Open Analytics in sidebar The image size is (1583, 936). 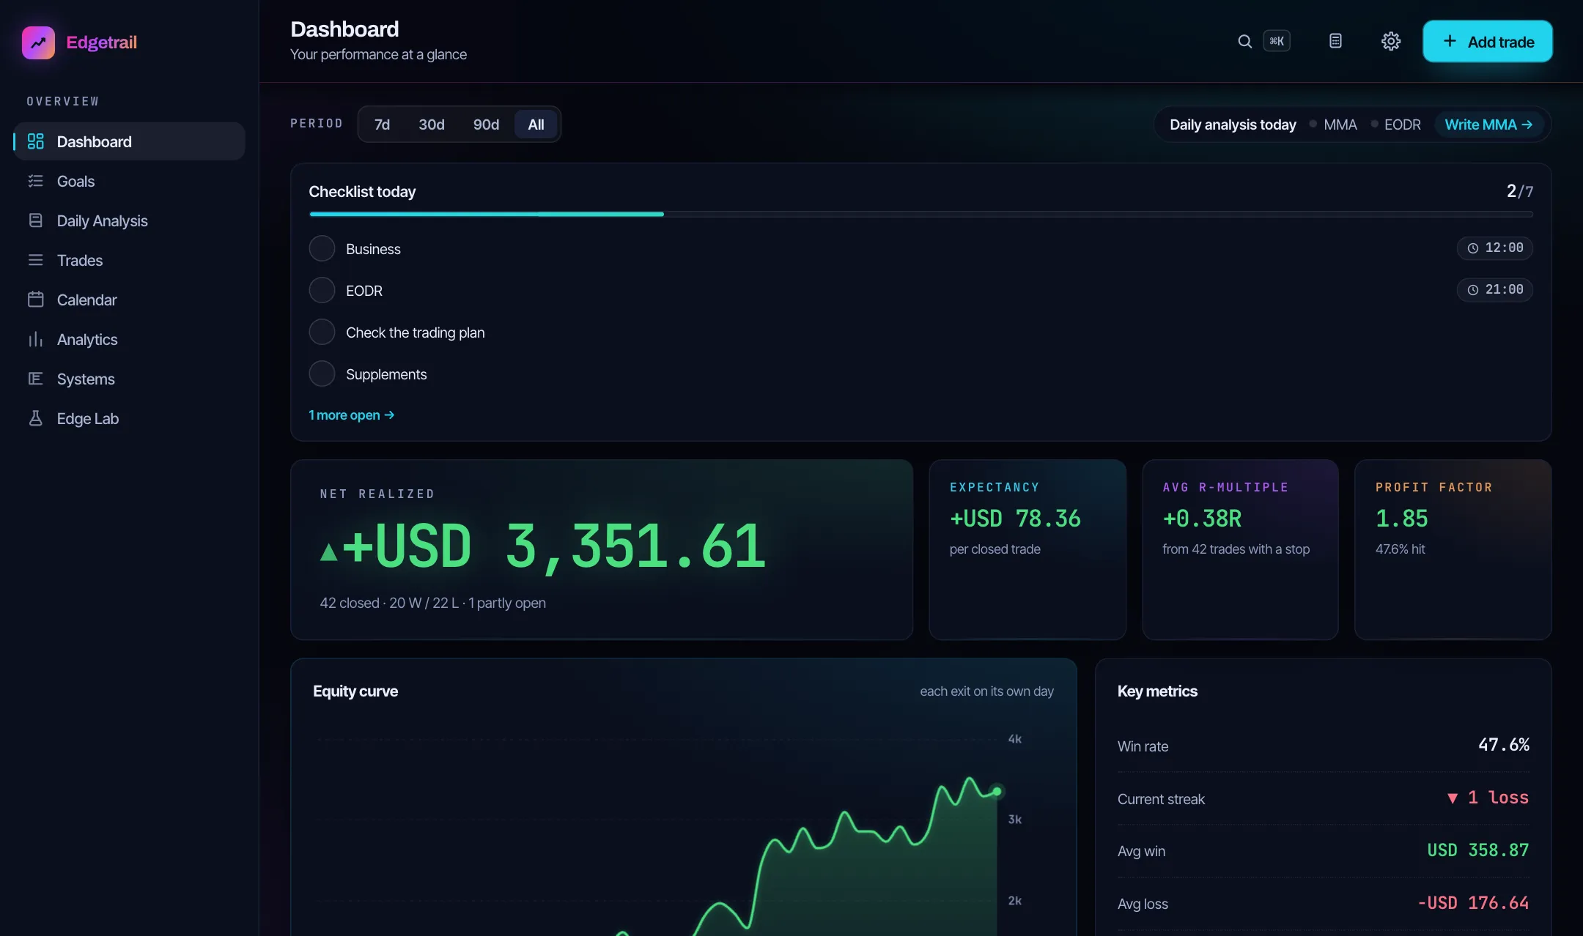point(129,339)
